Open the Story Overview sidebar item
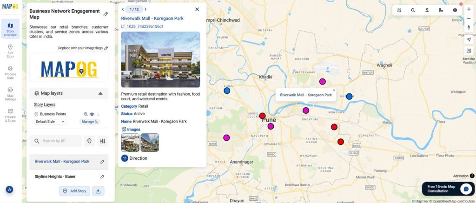The width and height of the screenshot is (476, 203). 10,29
